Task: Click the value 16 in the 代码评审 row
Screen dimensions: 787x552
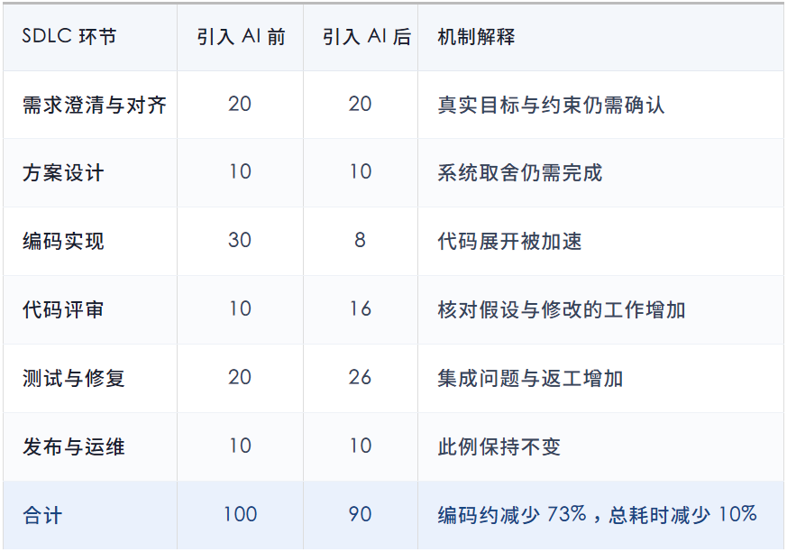Action: point(361,308)
